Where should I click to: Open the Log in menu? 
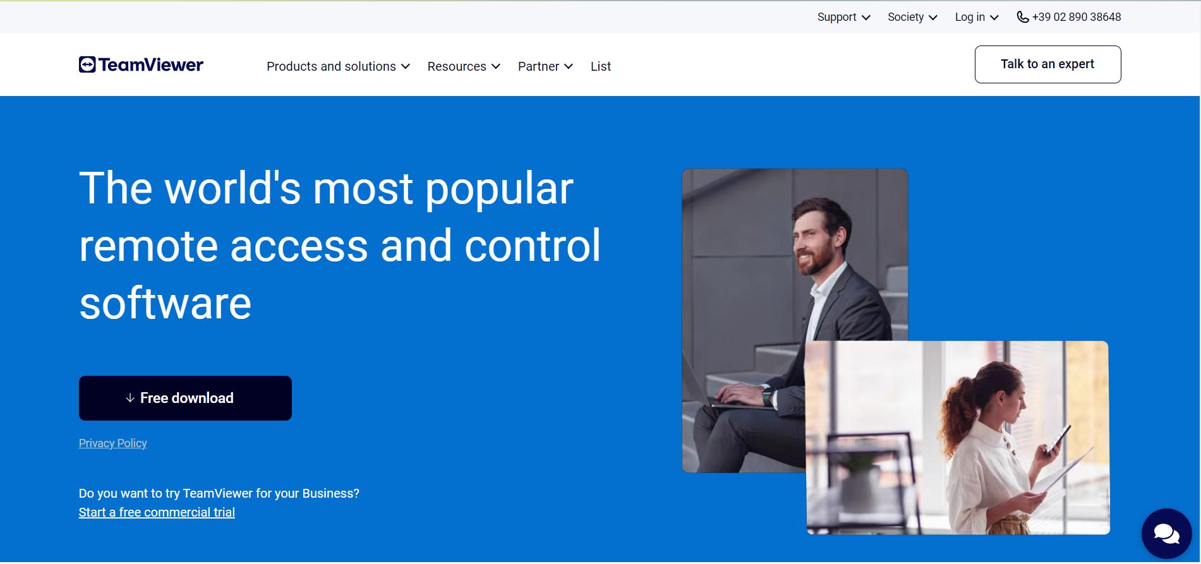(970, 17)
